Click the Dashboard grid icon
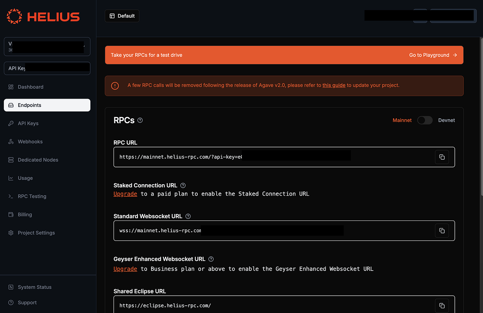The height and width of the screenshot is (313, 483). click(x=11, y=87)
